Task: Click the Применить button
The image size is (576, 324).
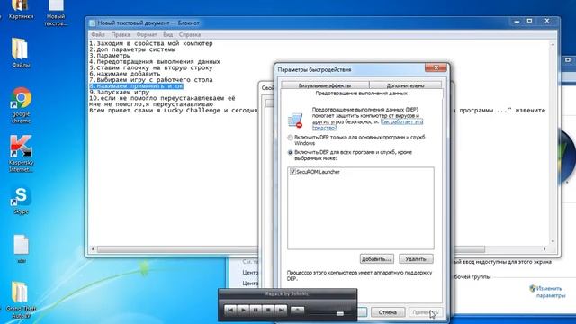Action: pos(426,312)
